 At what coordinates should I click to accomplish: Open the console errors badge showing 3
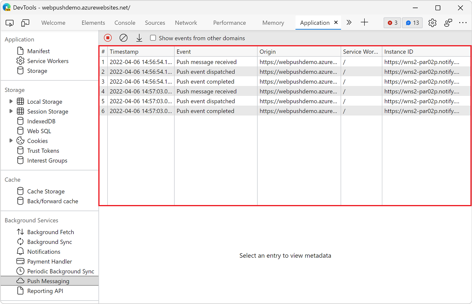(392, 23)
